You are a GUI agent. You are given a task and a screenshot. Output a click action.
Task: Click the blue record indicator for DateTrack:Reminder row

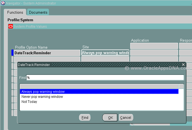tap(12, 53)
